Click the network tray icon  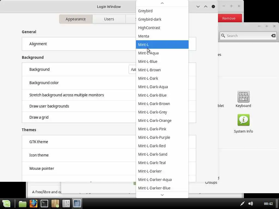point(242,204)
